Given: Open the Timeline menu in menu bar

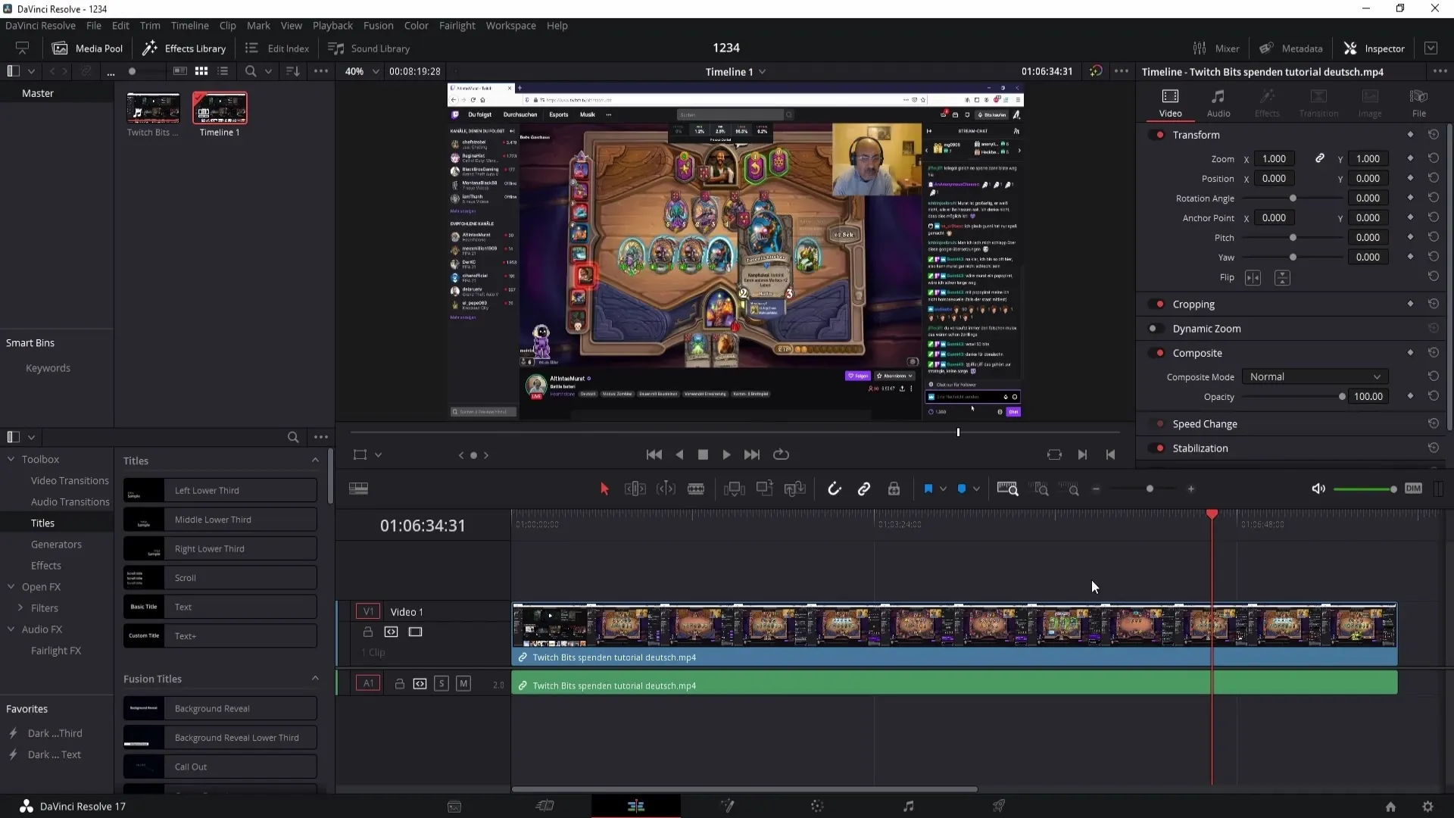Looking at the screenshot, I should coord(189,25).
